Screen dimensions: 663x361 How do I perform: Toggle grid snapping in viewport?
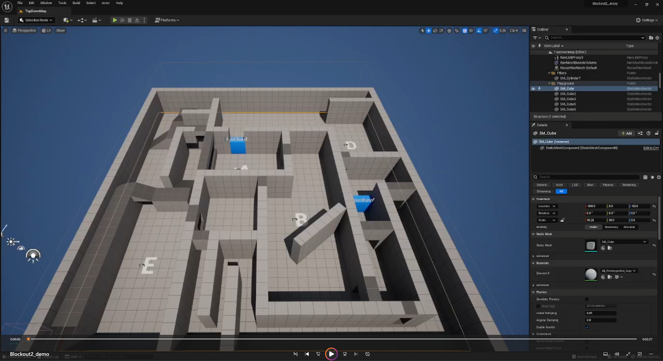coord(465,31)
